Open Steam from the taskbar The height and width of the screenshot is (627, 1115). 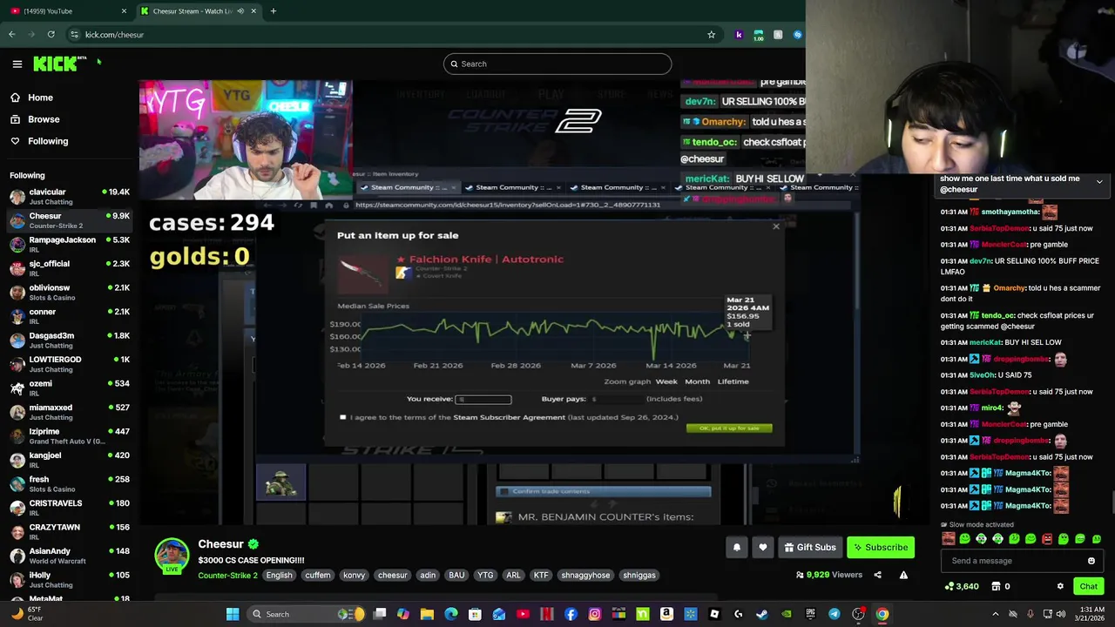pyautogui.click(x=762, y=614)
